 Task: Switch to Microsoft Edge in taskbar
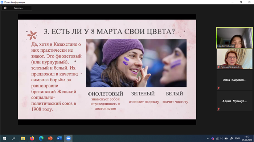[x=41, y=138]
